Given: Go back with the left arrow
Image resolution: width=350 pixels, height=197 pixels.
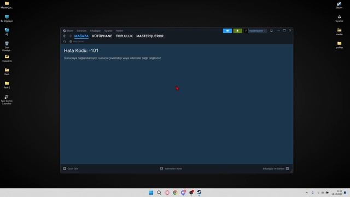Looking at the screenshot, I should point(65,36).
